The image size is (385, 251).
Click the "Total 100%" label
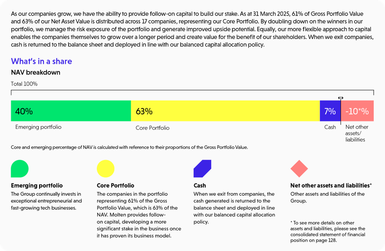[24, 84]
